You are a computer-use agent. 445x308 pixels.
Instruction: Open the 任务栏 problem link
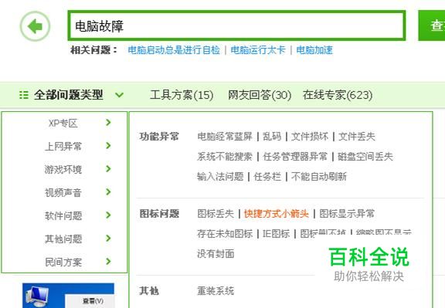point(267,177)
